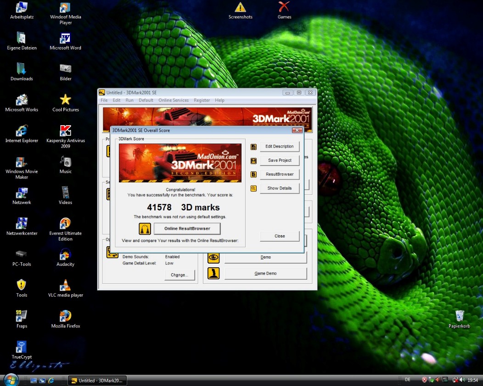Click the volume speaker tray icon
The width and height of the screenshot is (483, 386).
(x=462, y=380)
